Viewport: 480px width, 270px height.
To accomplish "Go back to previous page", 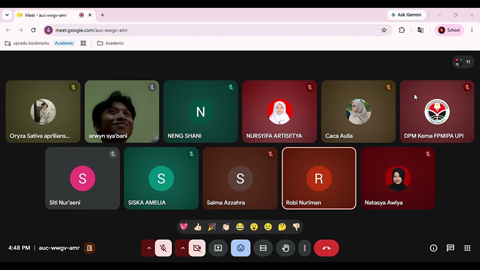I will click(x=8, y=30).
